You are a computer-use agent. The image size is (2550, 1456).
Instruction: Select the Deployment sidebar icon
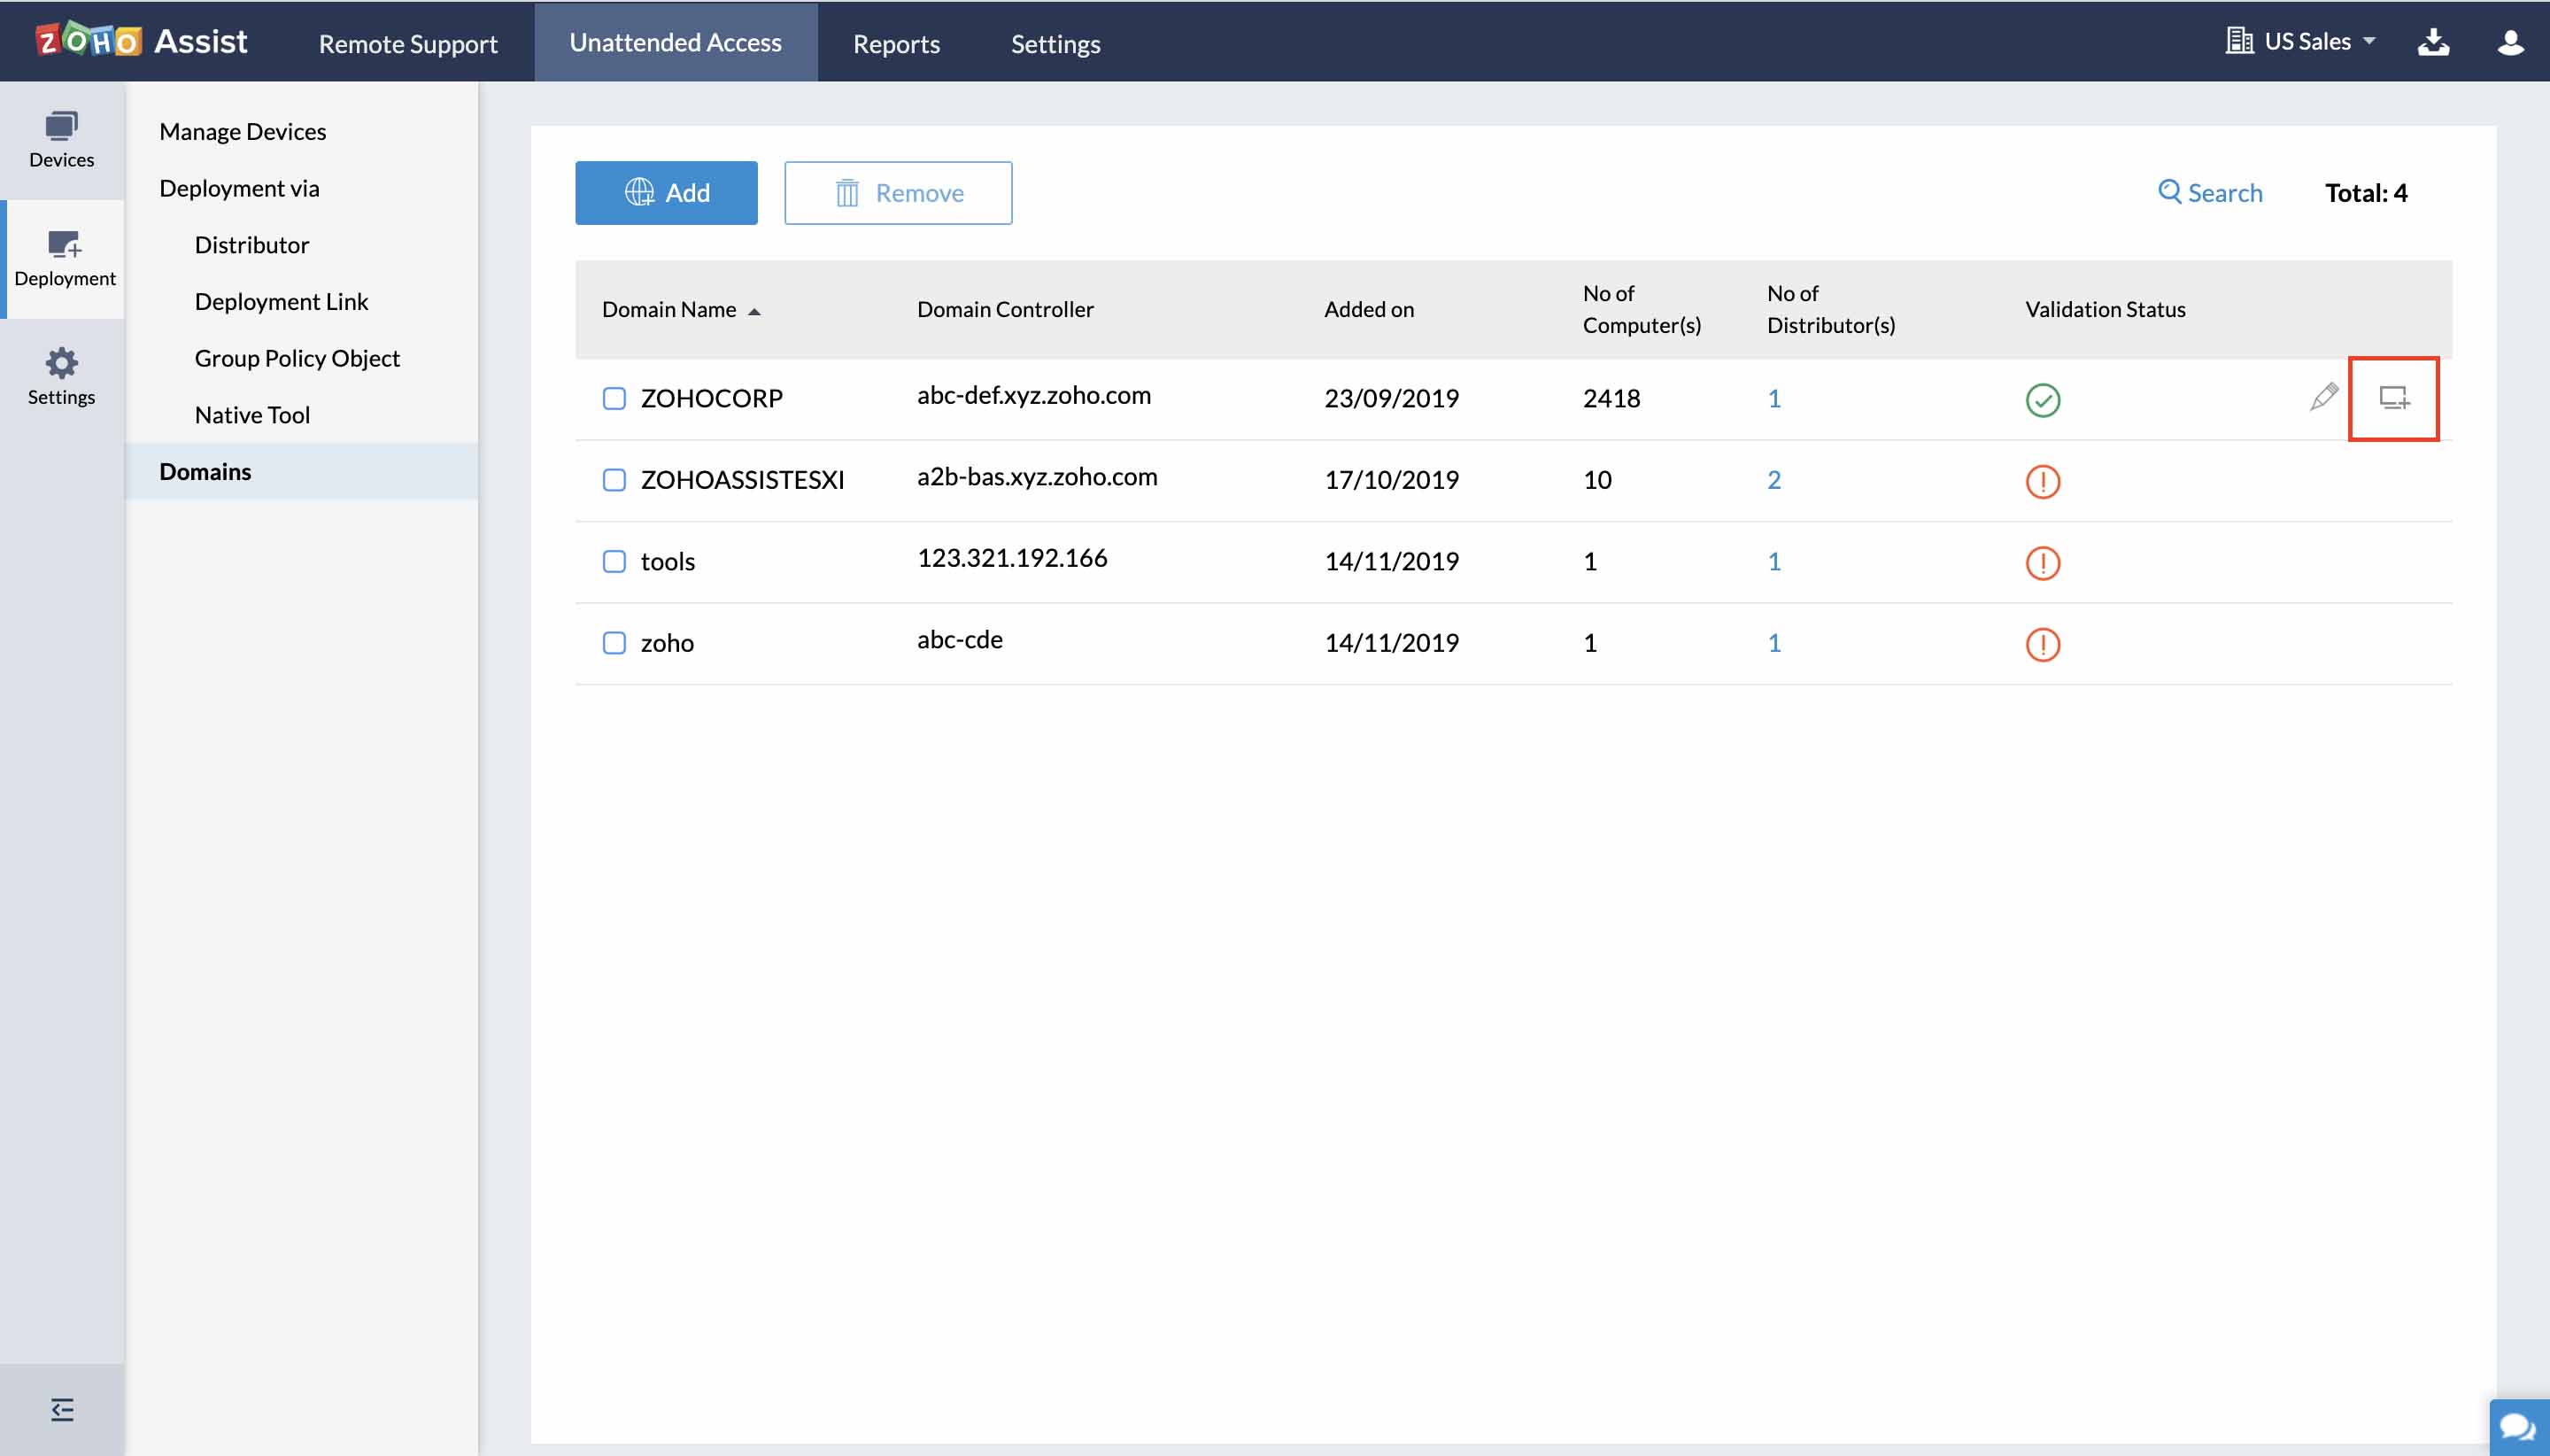pyautogui.click(x=64, y=259)
